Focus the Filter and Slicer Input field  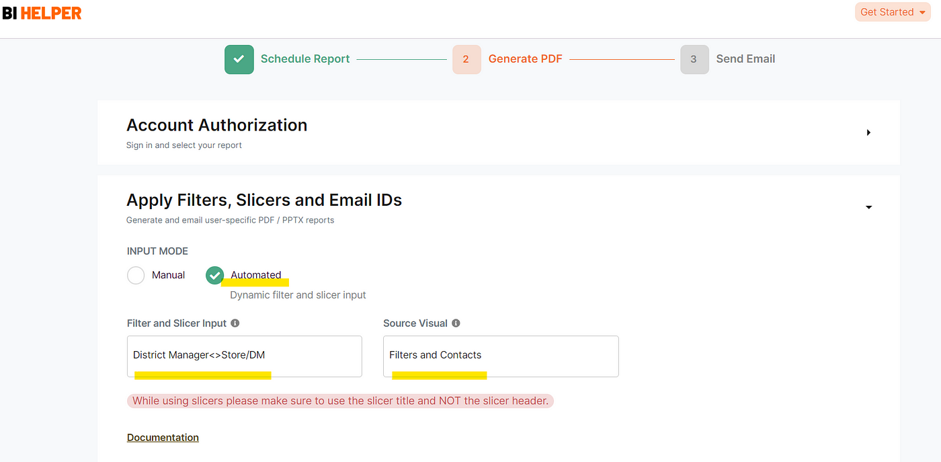click(245, 356)
